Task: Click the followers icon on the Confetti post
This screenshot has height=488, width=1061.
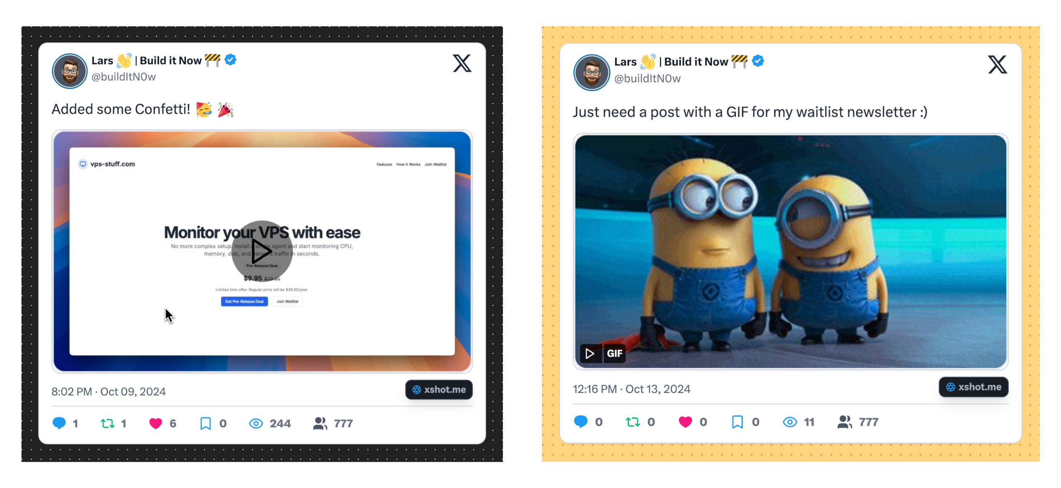Action: point(320,423)
